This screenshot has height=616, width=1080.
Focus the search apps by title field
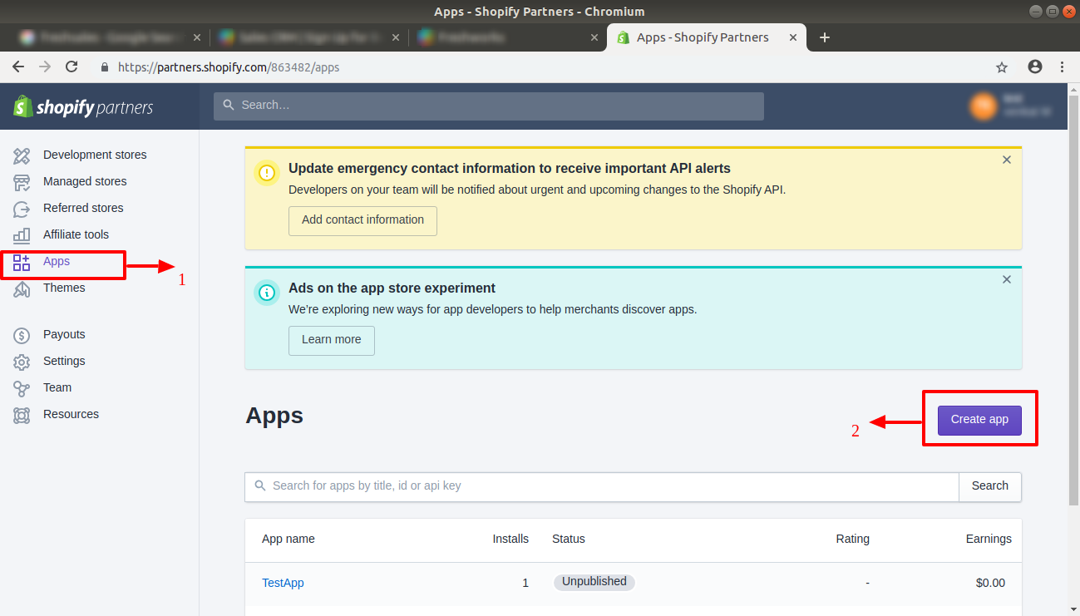[x=602, y=486]
